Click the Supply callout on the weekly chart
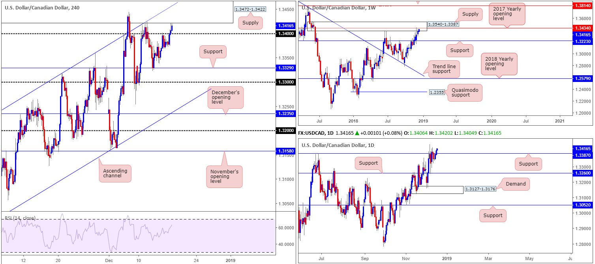 click(470, 14)
